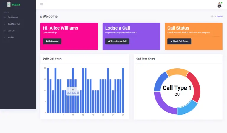
Task: Click the phone icon beside Add New Call
Action: [4, 24]
